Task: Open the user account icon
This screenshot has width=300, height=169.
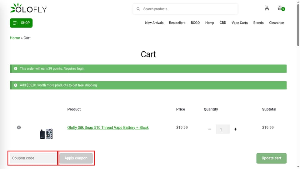Action: 267,8
